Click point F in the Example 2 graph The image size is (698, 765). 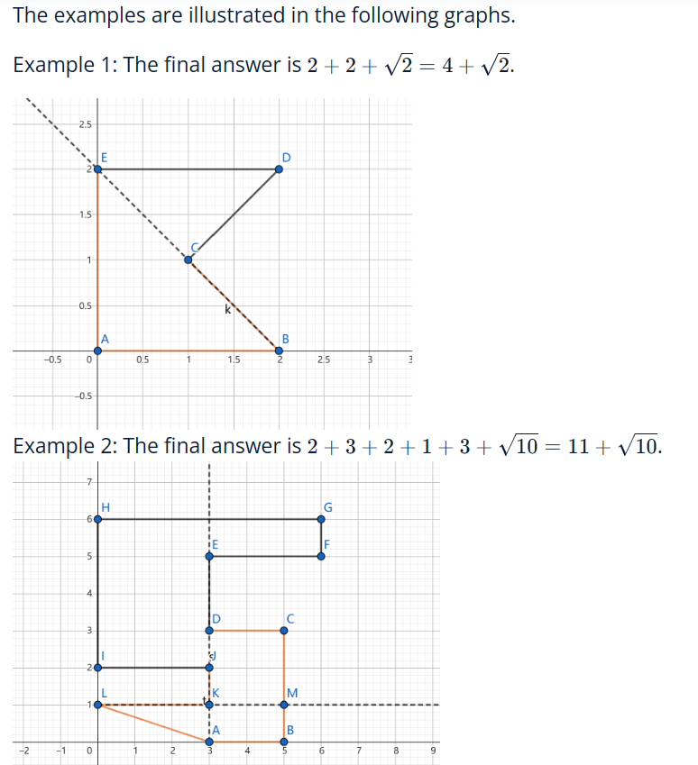321,556
